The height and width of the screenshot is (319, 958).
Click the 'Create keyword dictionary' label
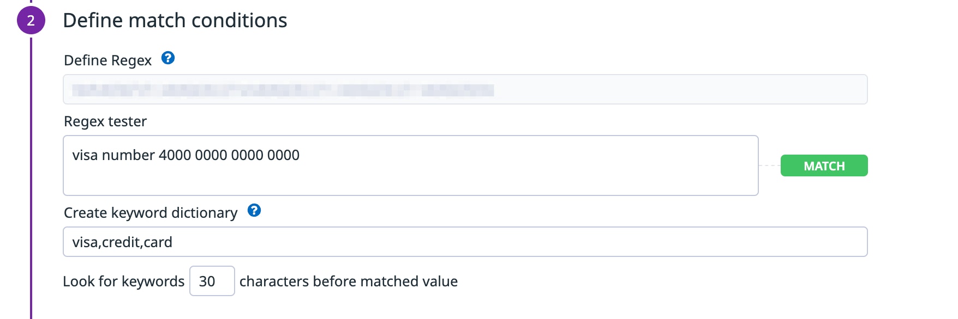pyautogui.click(x=151, y=212)
